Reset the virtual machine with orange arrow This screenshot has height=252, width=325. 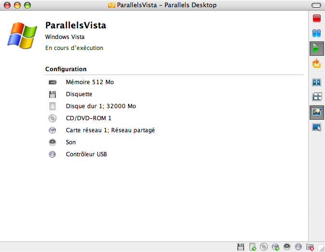(x=316, y=63)
